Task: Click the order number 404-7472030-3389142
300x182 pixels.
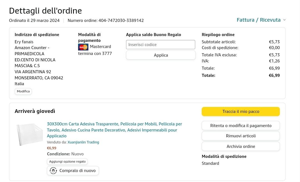Action: 121,21
